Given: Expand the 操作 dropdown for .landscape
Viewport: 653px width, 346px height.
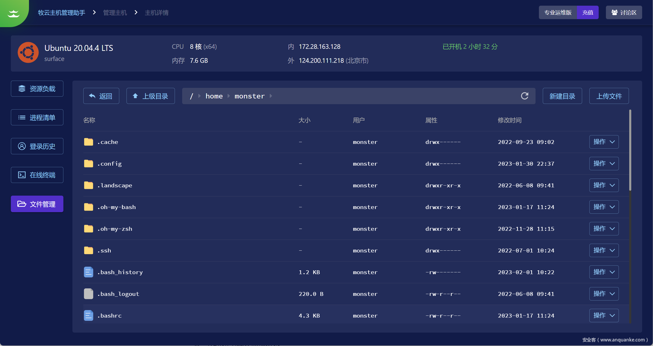Looking at the screenshot, I should [x=604, y=185].
